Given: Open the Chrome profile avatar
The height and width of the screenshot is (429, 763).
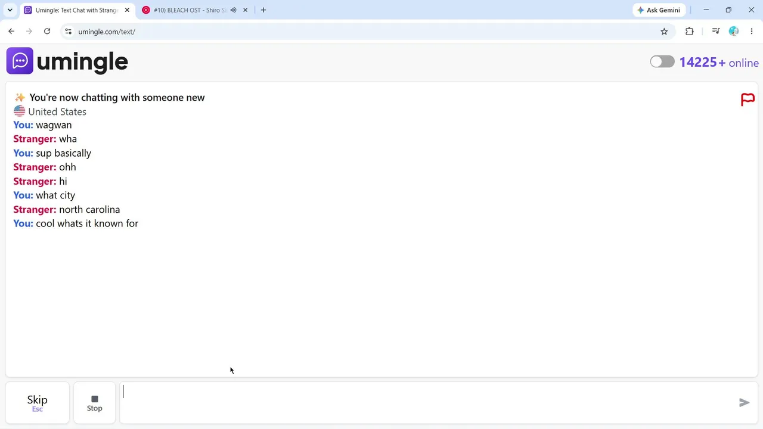Looking at the screenshot, I should point(734,32).
